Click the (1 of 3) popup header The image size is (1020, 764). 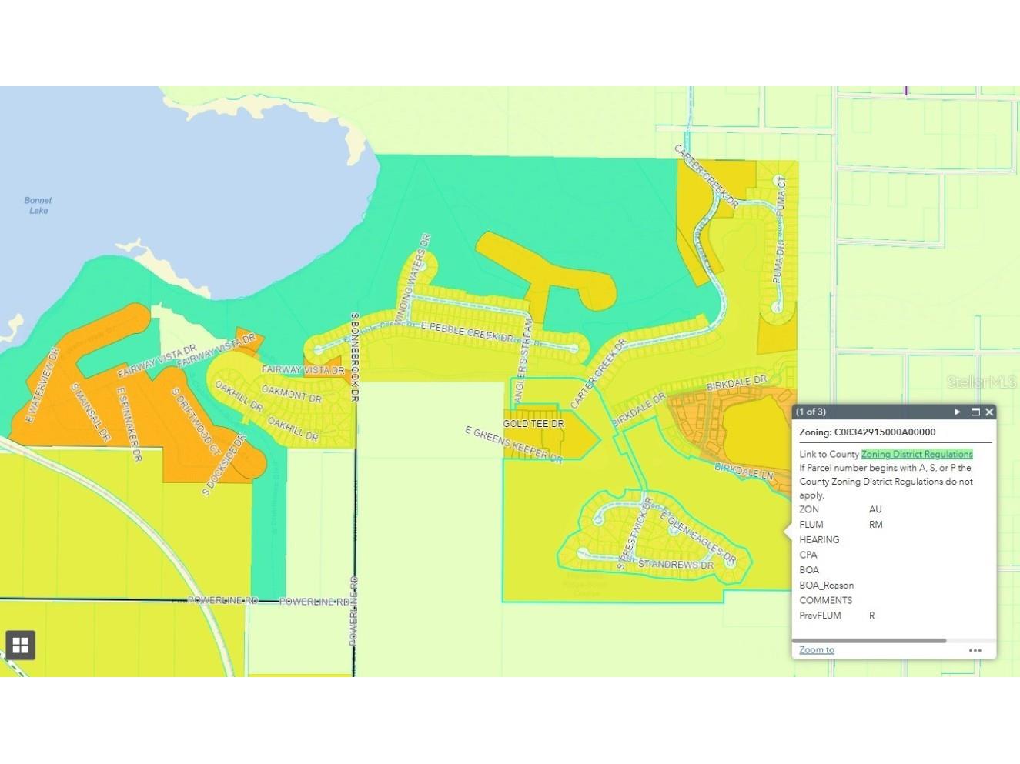point(811,412)
